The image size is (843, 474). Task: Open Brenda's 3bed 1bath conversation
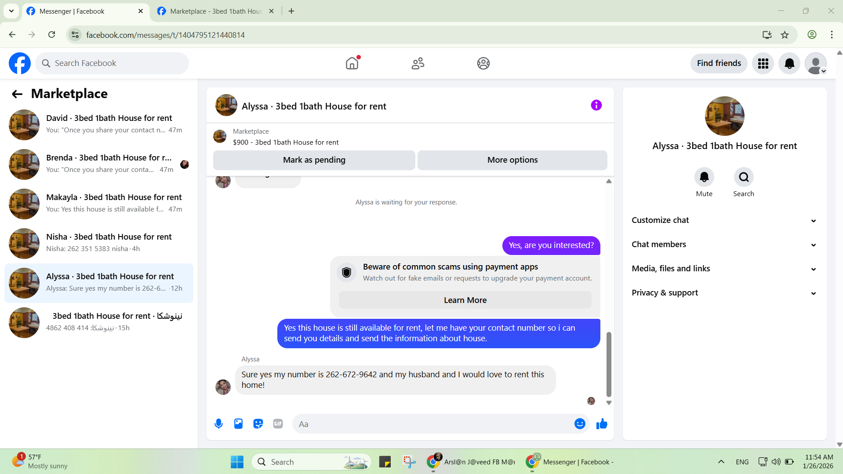[x=99, y=164]
